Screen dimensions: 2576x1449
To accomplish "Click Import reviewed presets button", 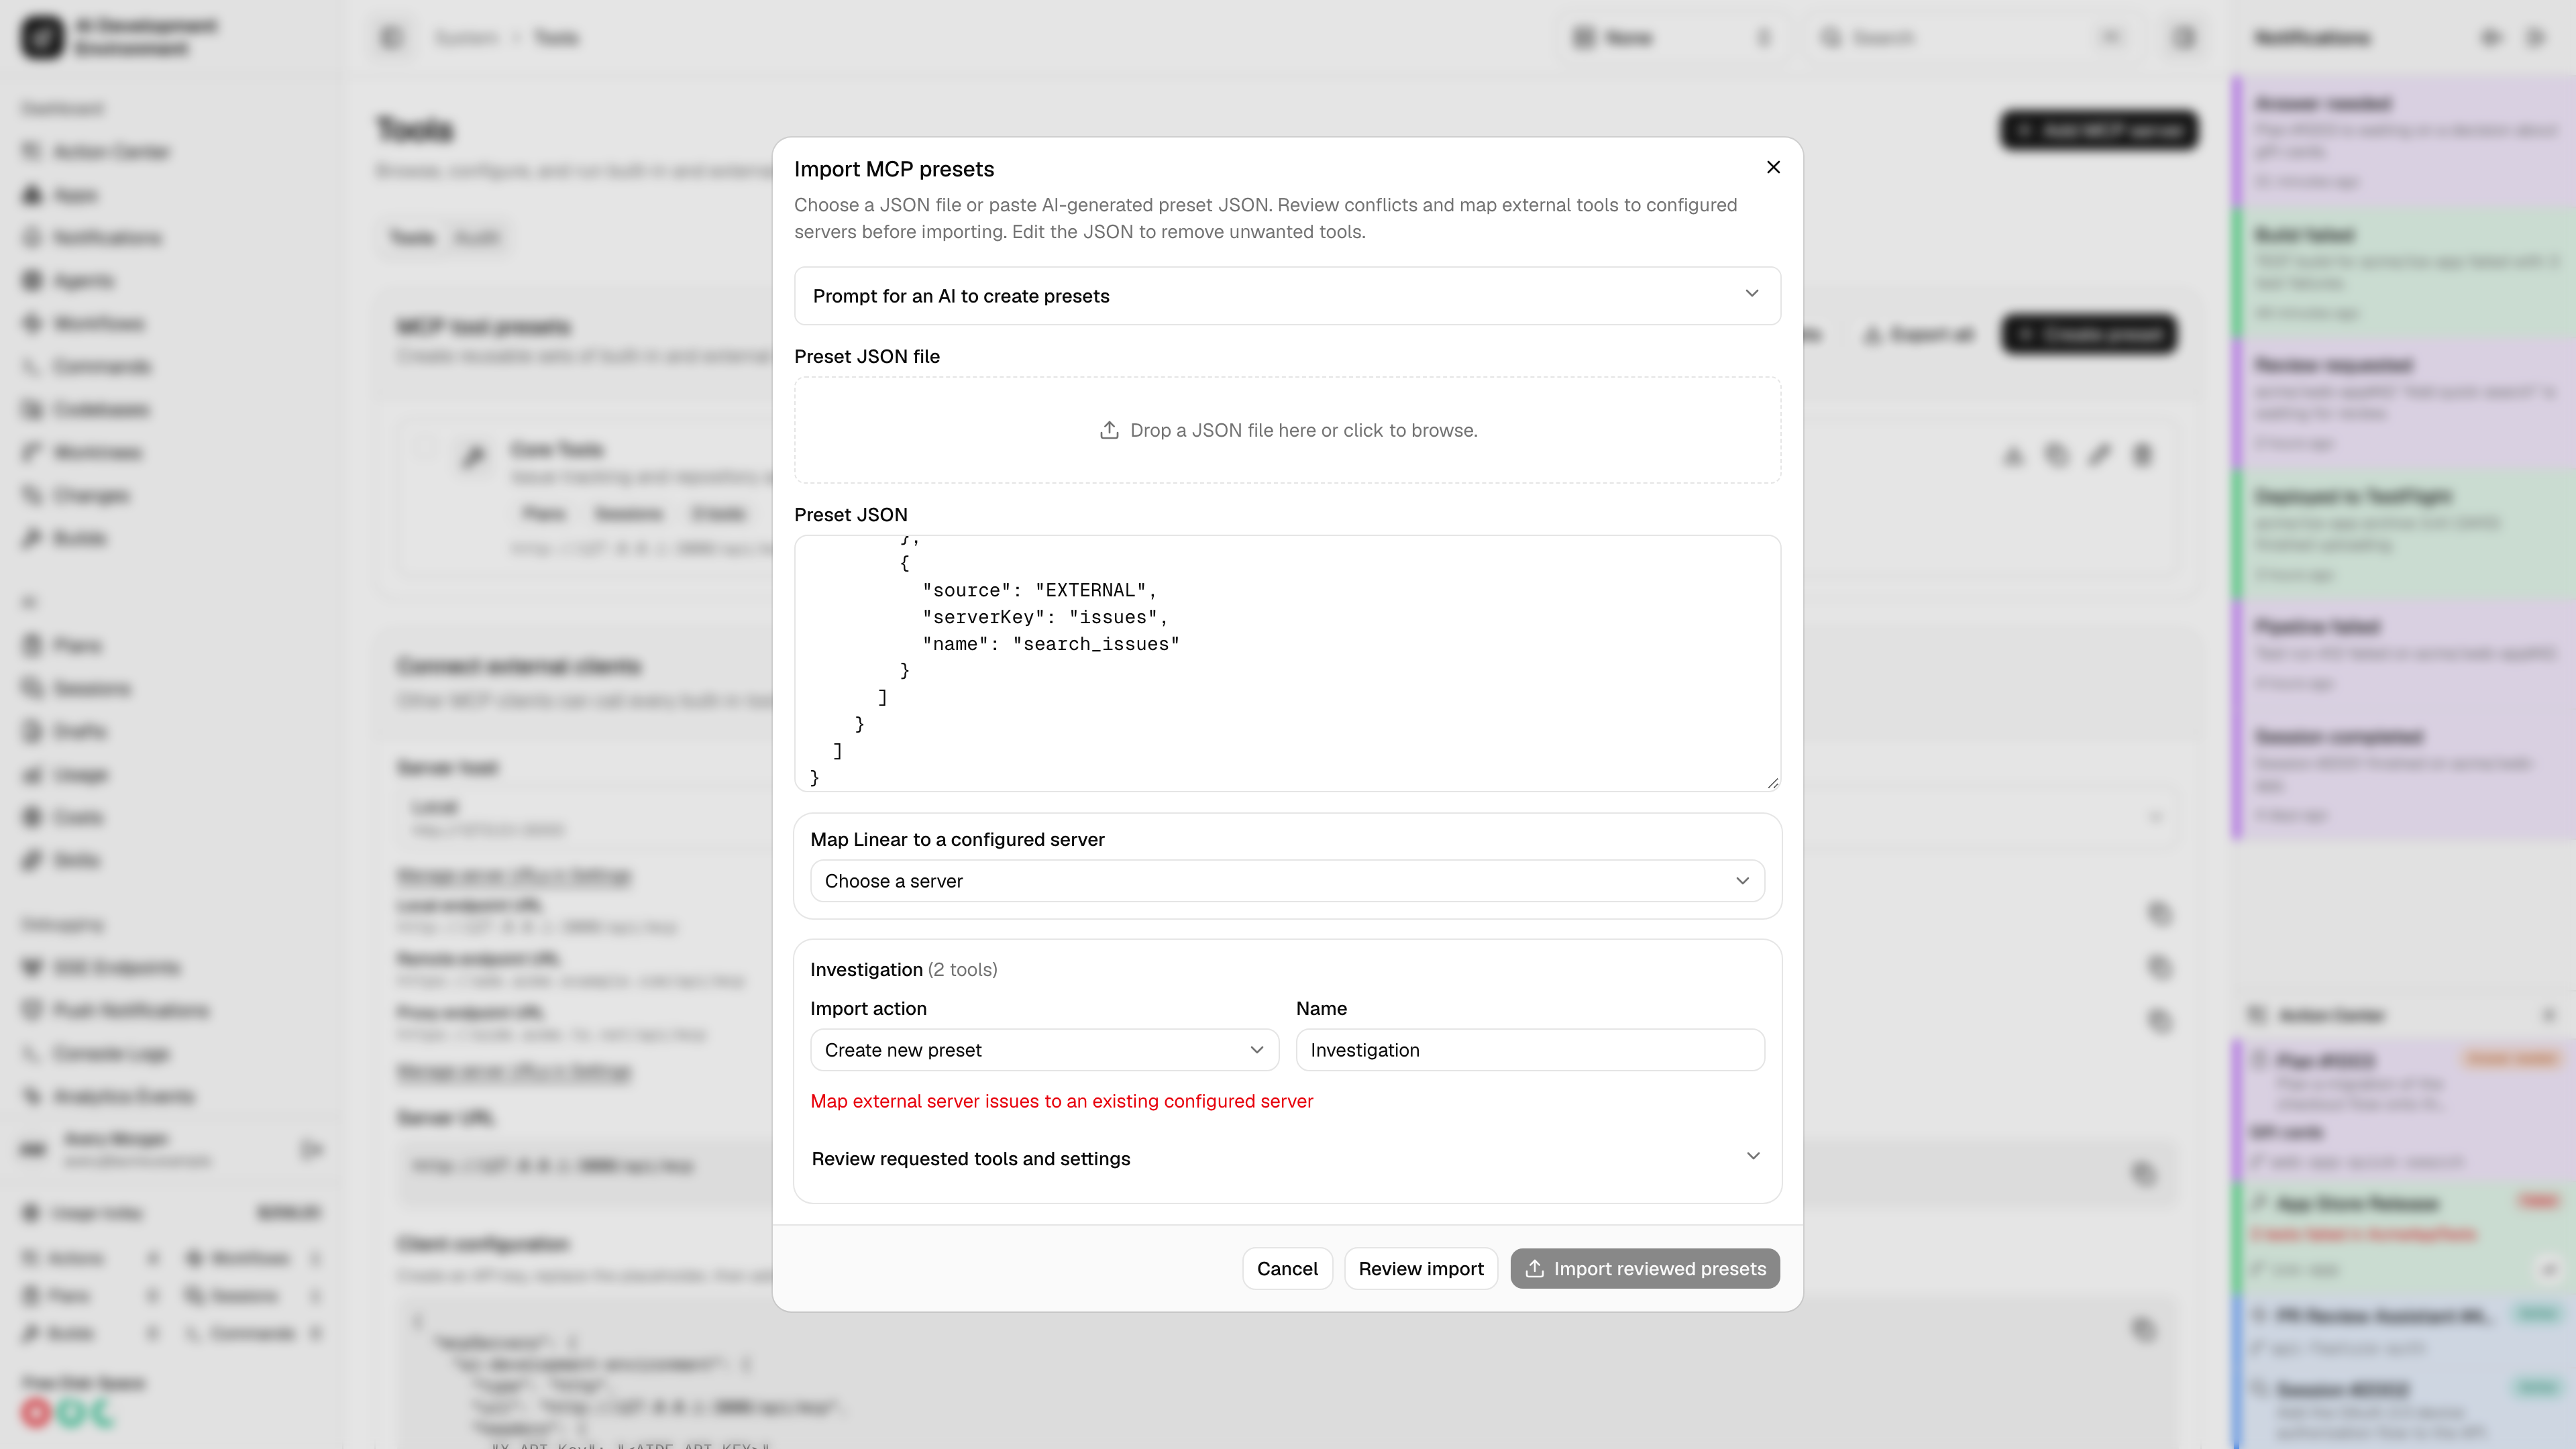I will (1645, 1268).
